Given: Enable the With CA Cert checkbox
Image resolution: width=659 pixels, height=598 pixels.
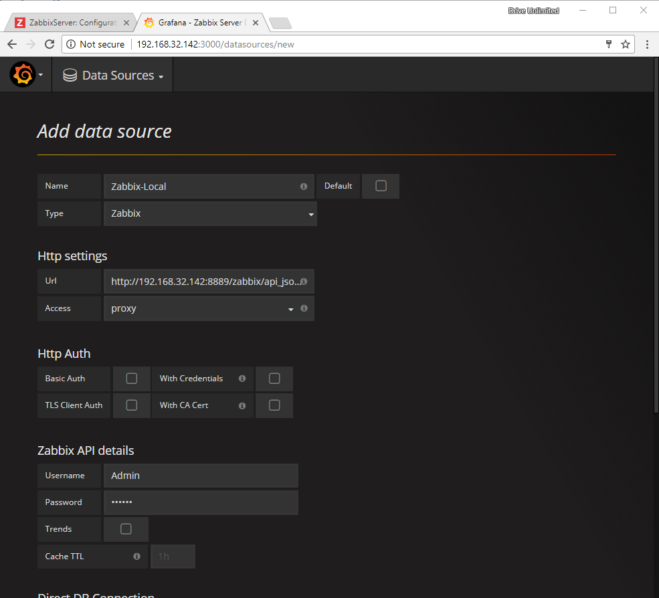Looking at the screenshot, I should (274, 405).
